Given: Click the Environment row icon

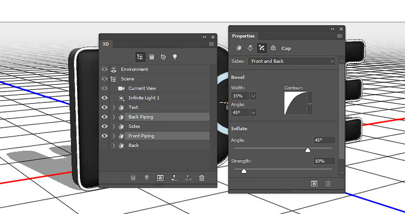Looking at the screenshot, I should 113,69.
